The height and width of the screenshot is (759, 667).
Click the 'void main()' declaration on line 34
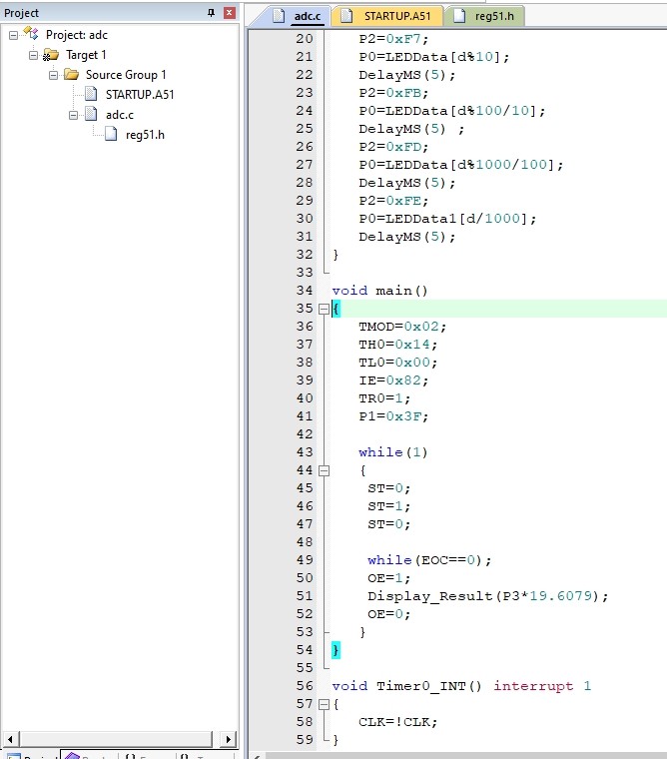click(380, 291)
